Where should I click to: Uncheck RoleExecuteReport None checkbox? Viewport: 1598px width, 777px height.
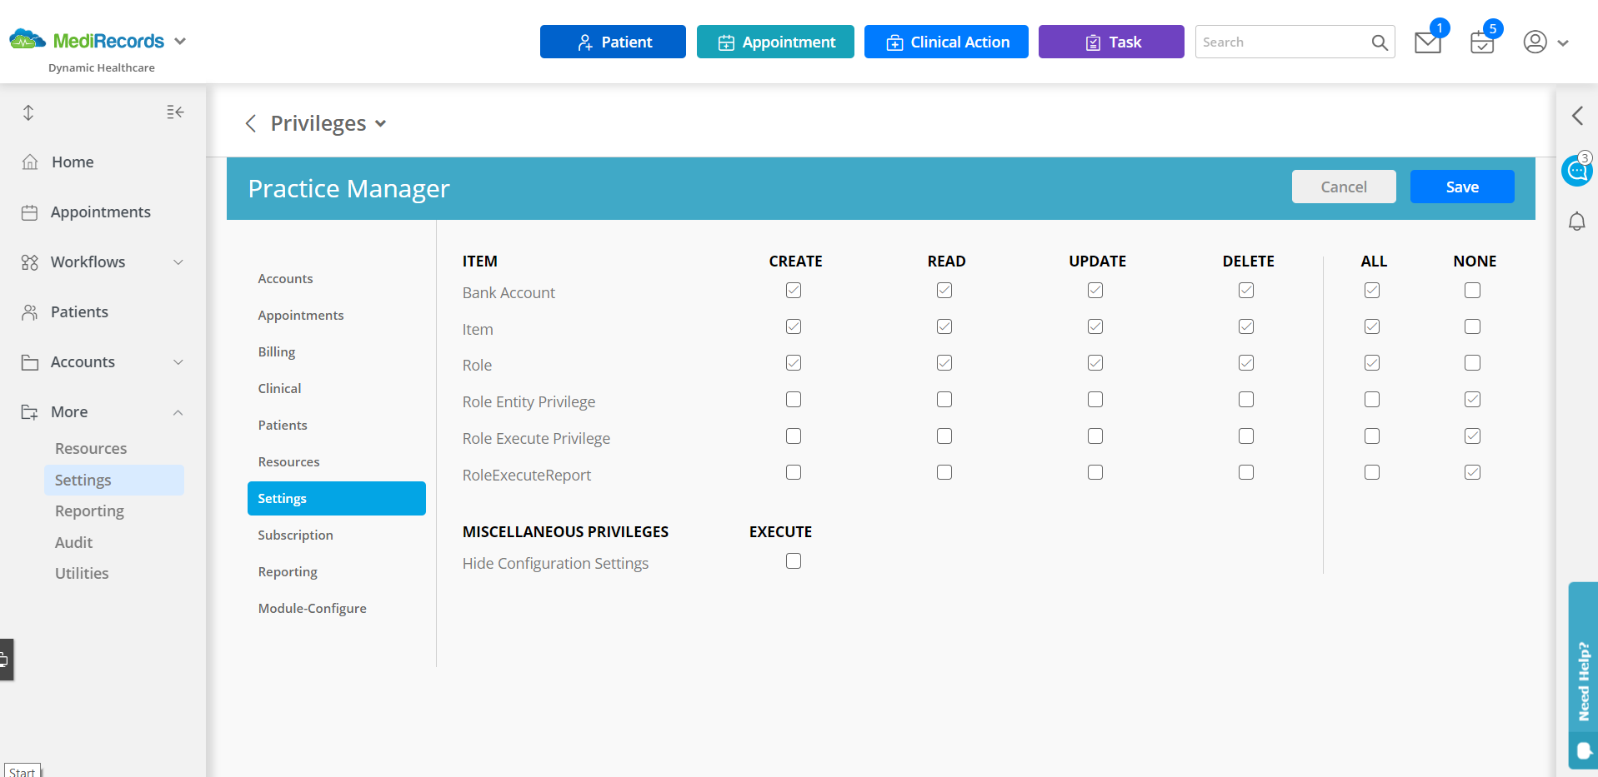(1473, 472)
